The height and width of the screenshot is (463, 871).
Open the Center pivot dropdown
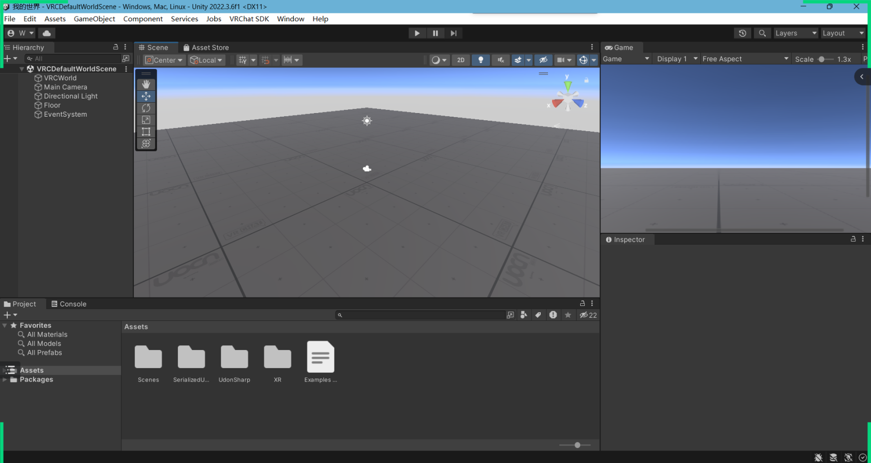point(164,60)
